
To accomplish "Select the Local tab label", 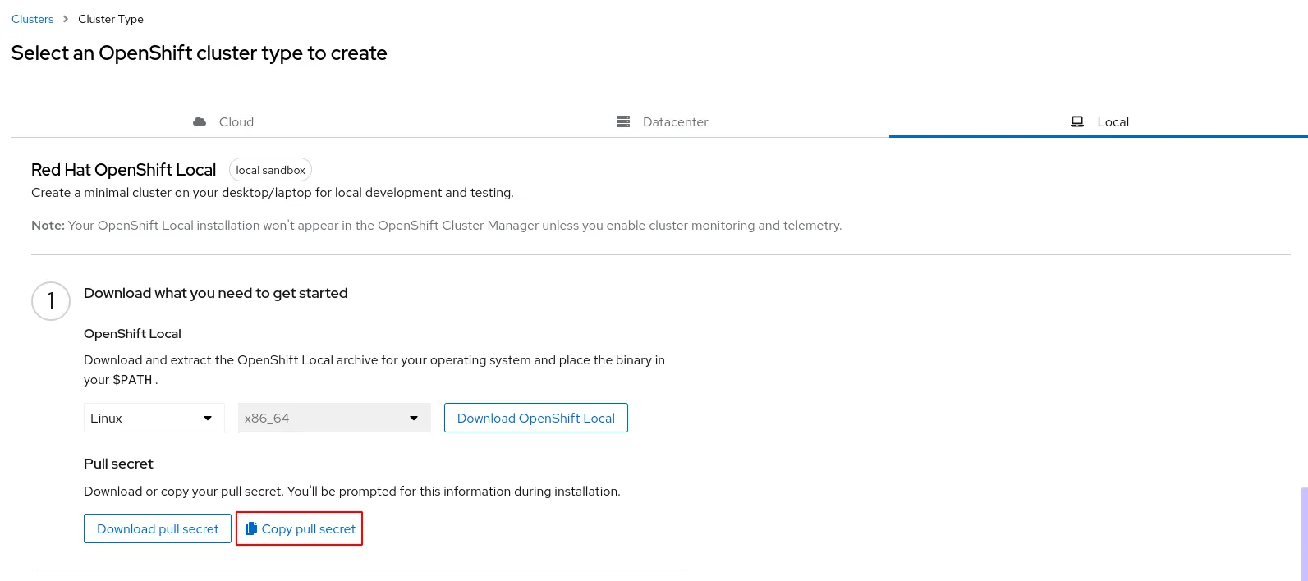I will coord(1113,121).
